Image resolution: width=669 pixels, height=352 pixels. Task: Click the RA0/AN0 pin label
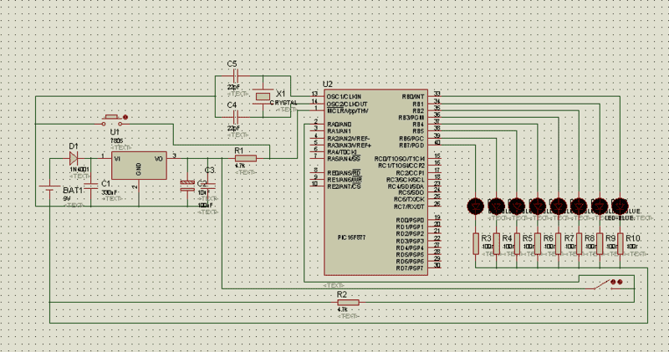340,125
